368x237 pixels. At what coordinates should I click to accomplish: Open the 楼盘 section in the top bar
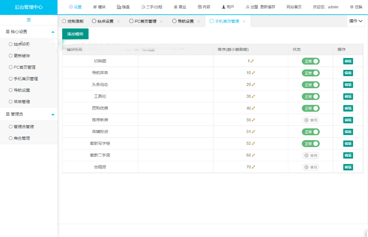point(123,7)
